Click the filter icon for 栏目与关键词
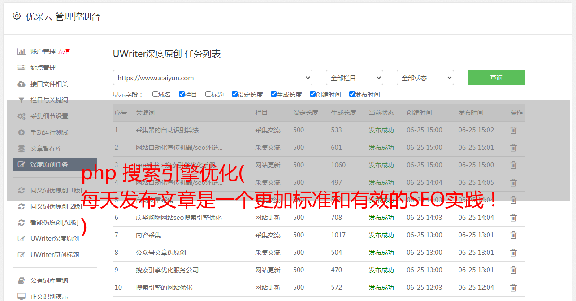This screenshot has height=301, width=576. coord(21,100)
